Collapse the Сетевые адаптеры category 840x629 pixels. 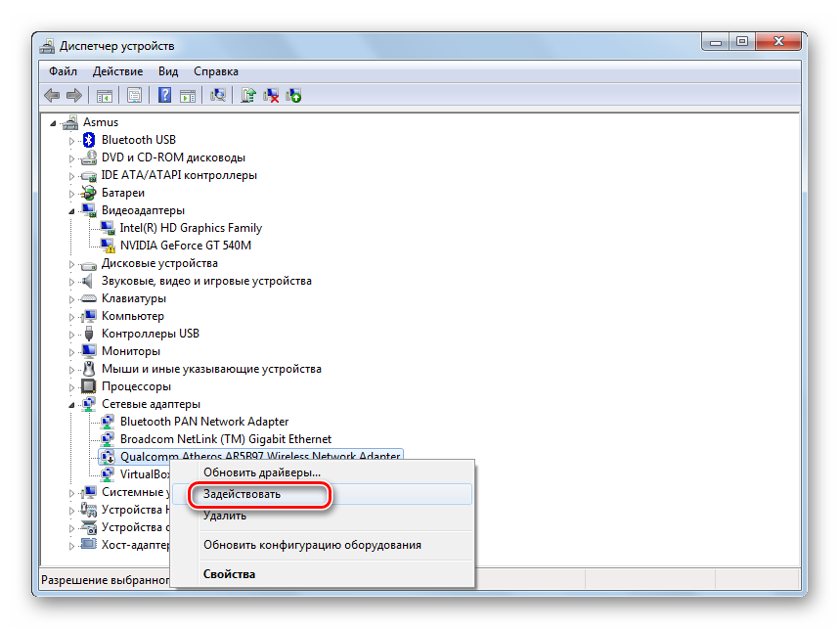click(x=71, y=404)
